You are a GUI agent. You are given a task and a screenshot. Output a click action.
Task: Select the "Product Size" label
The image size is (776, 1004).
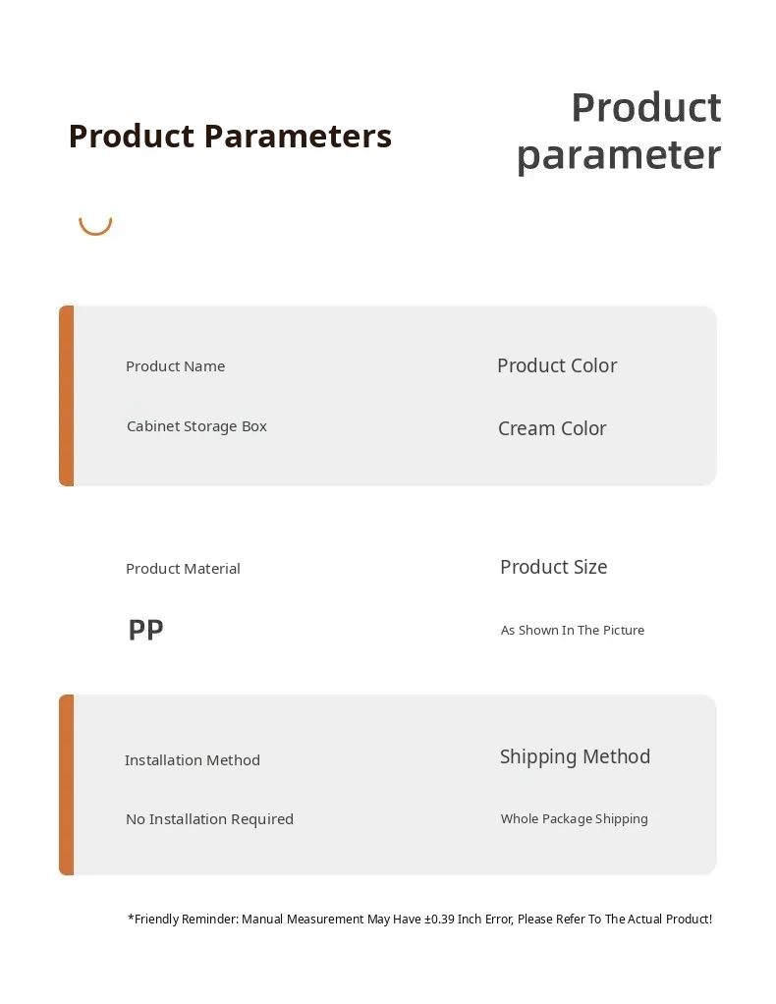(553, 567)
